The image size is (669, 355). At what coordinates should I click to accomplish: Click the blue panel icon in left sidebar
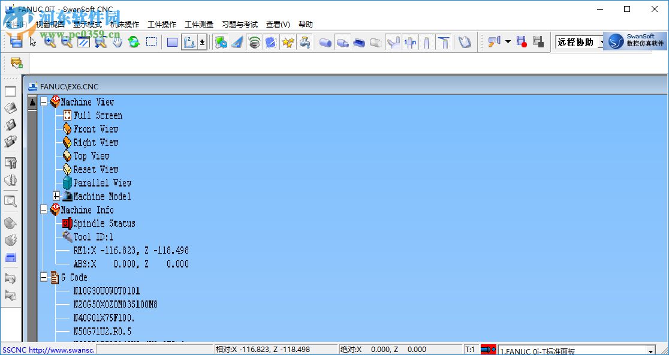click(10, 257)
